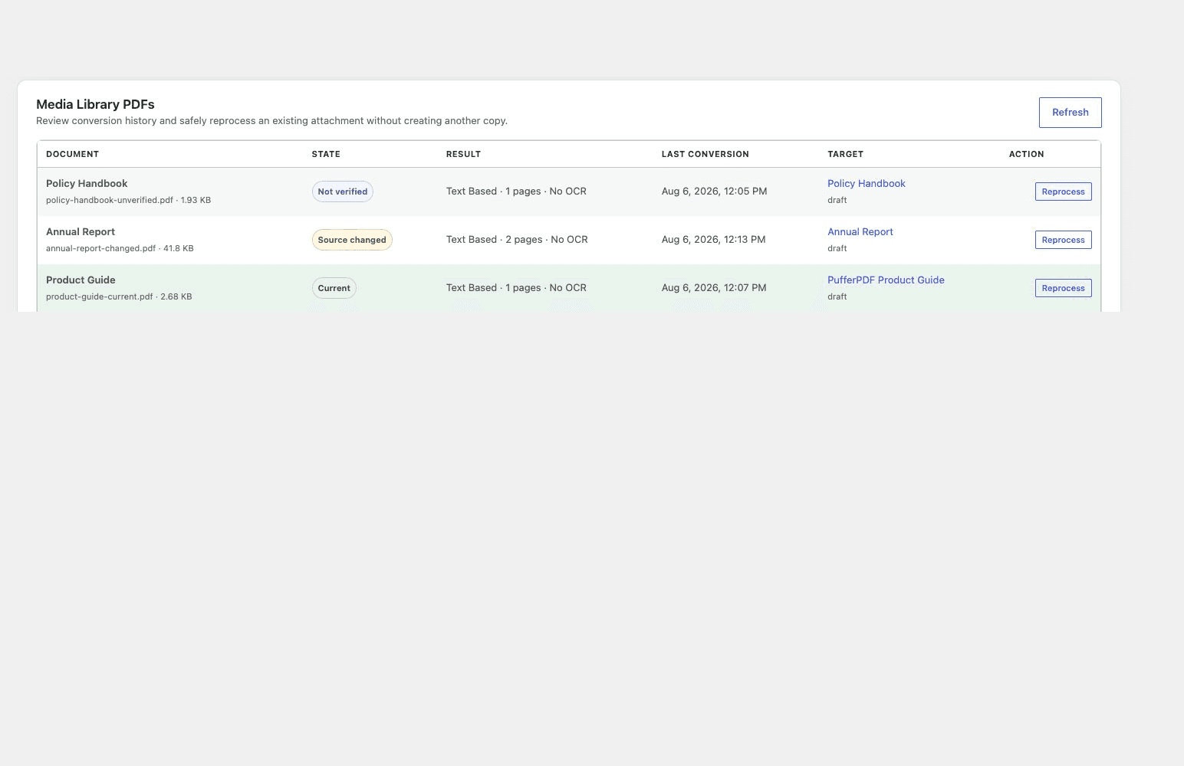Click the ACTION column header
The image size is (1184, 766).
coord(1026,154)
